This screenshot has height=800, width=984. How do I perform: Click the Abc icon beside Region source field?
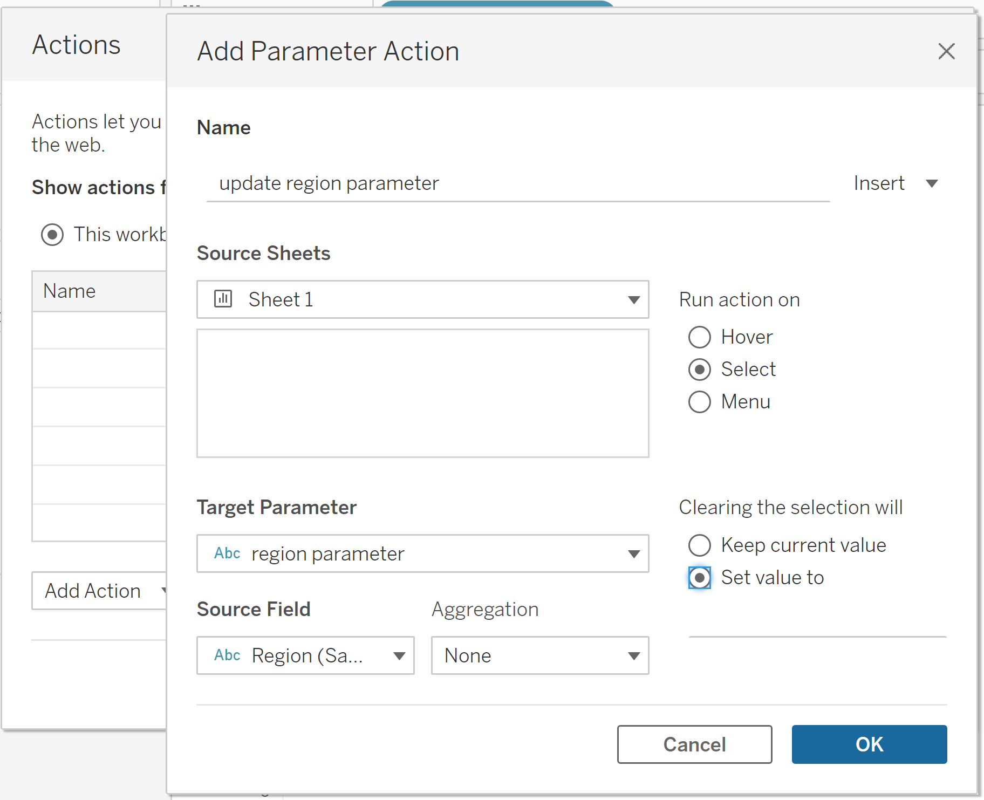click(227, 655)
